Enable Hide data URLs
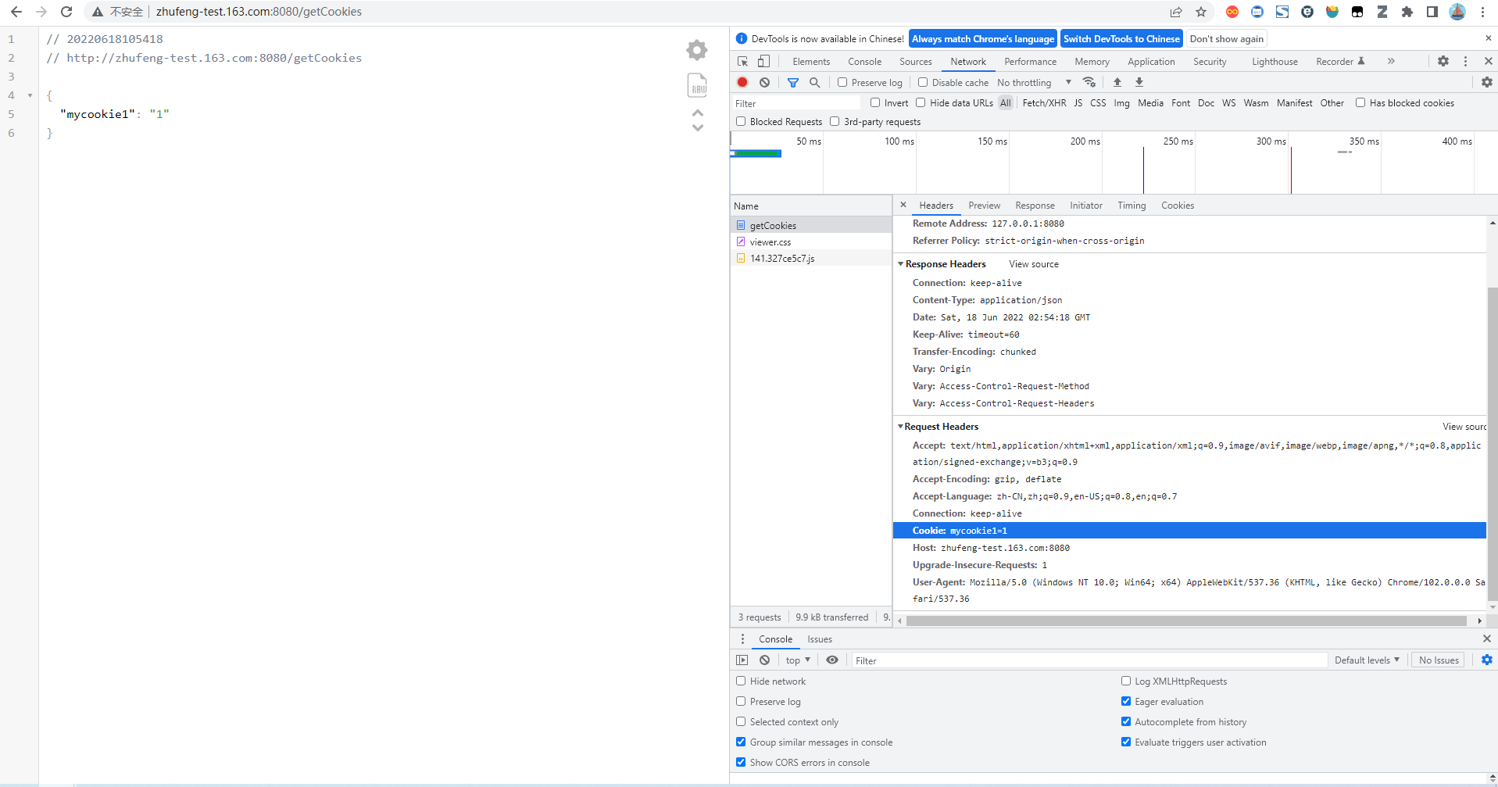 click(921, 102)
